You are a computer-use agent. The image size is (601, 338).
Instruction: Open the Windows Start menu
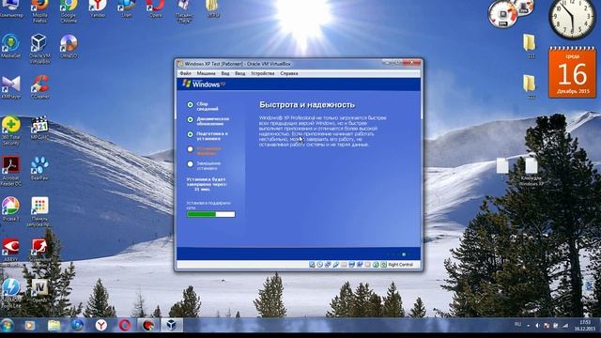click(x=7, y=326)
